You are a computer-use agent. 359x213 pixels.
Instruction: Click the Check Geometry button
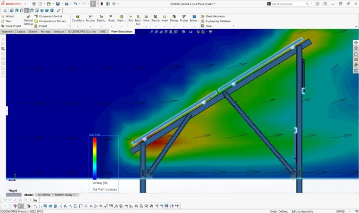[x=213, y=16]
